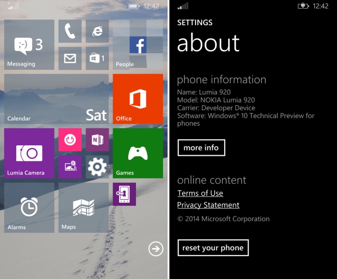Tap the Facebook logo in People tile
Viewport: 337px width, 279px height.
[138, 45]
